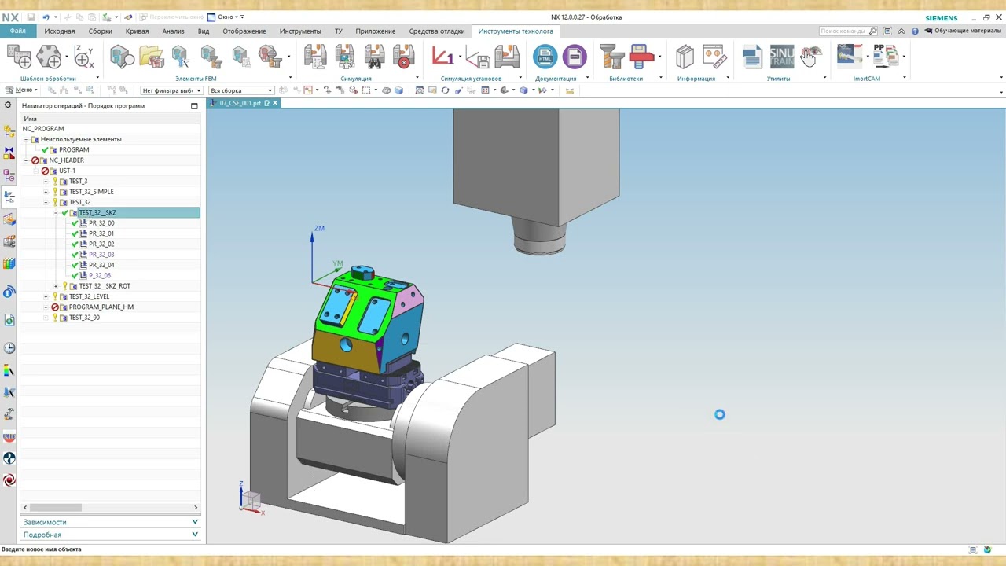Screen dimensions: 1006x566
Task: Click the settings gear icon above the sidebar
Action: [9, 105]
